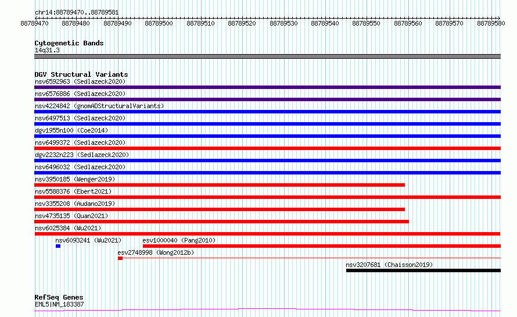The width and height of the screenshot is (517, 317).
Task: Click the blue bar under dgv2232n223
Action: pos(267,161)
